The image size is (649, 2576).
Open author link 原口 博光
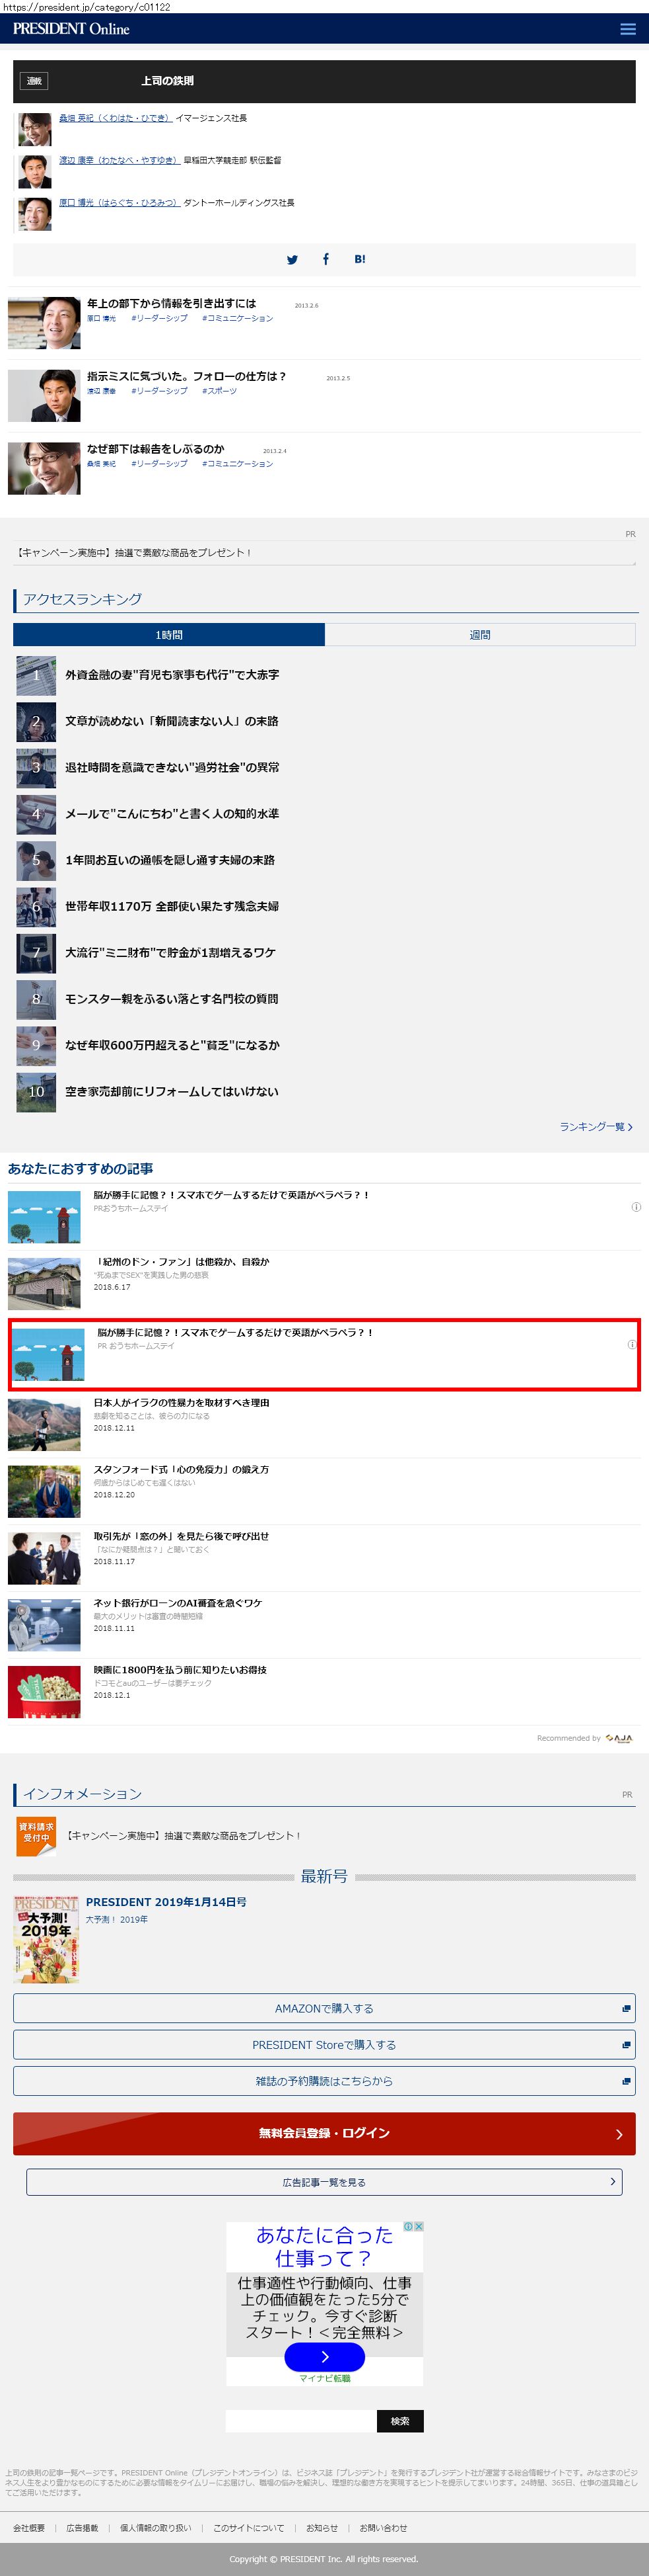click(x=119, y=202)
